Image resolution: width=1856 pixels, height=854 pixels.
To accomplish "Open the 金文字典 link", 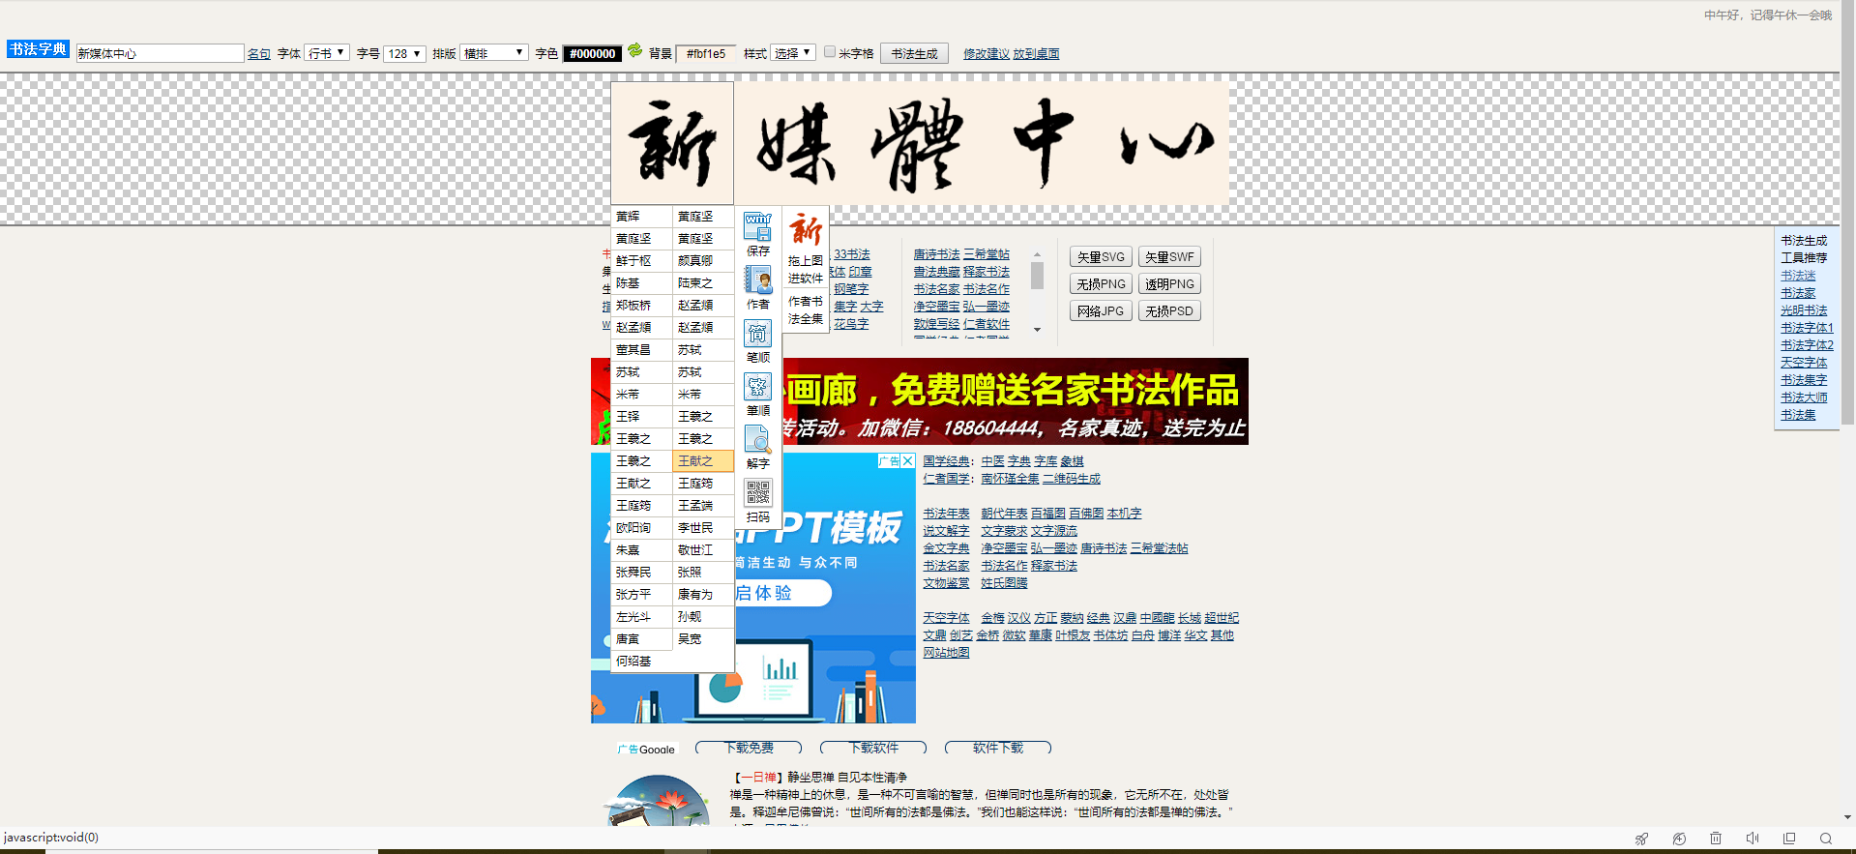I will (946, 548).
